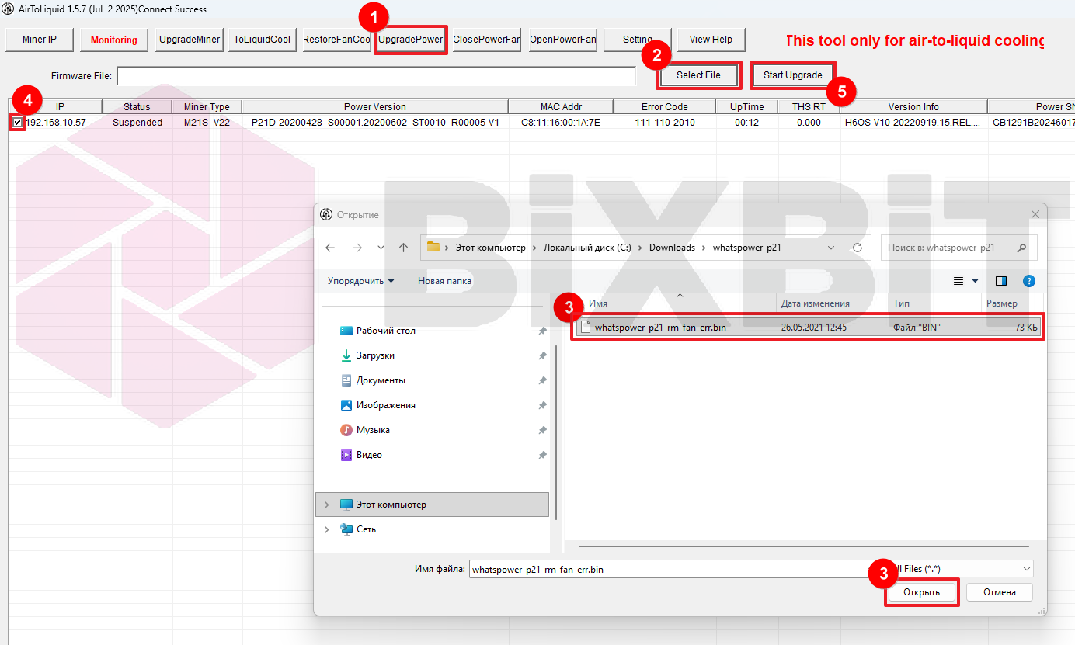This screenshot has height=645, width=1075.
Task: Click the AirToLiquid app icon in title bar
Action: click(9, 9)
